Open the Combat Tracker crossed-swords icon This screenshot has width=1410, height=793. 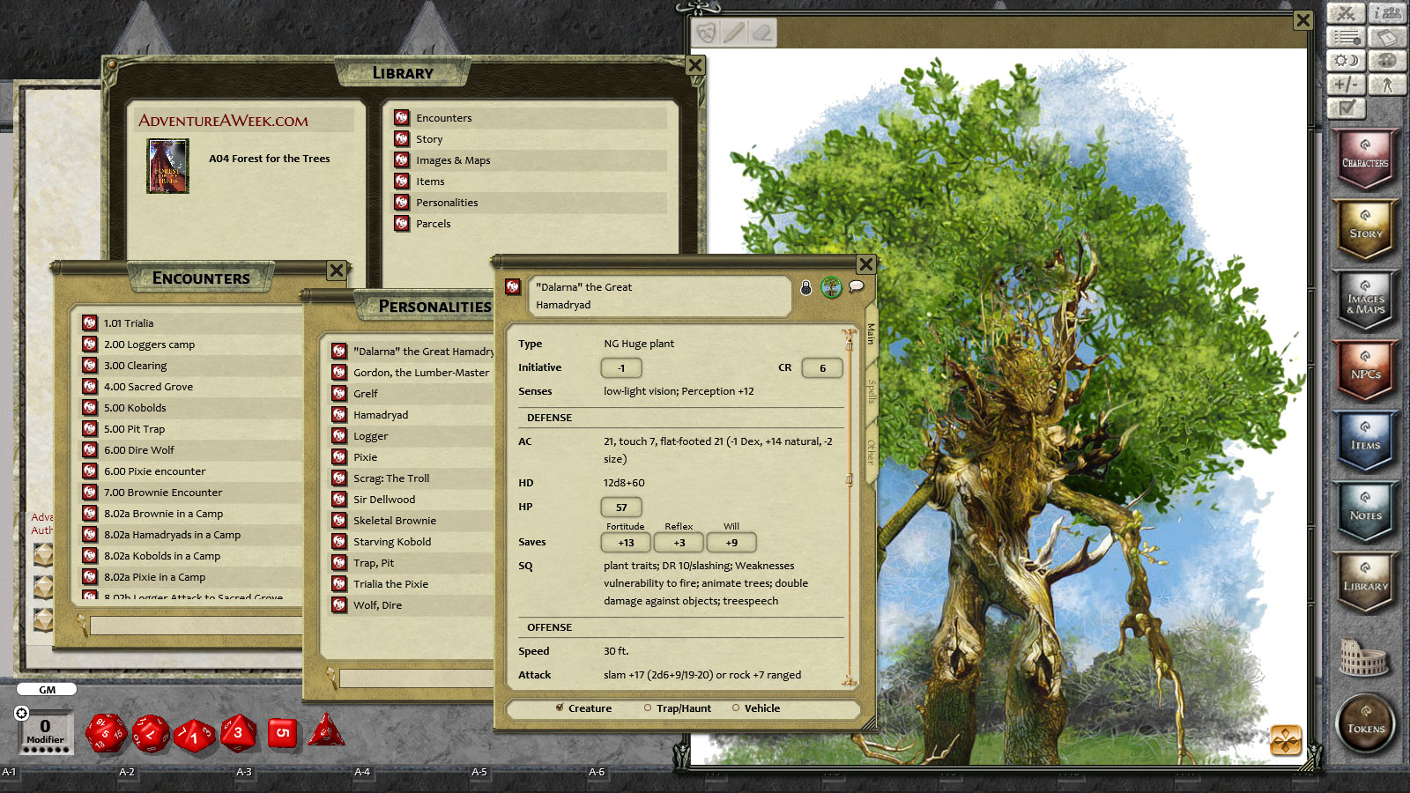pos(1346,14)
